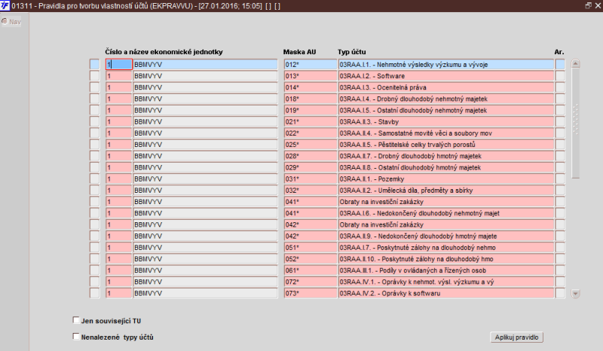Click BBMVYV name field in 061* row
This screenshot has width=603, height=351.
[205, 270]
